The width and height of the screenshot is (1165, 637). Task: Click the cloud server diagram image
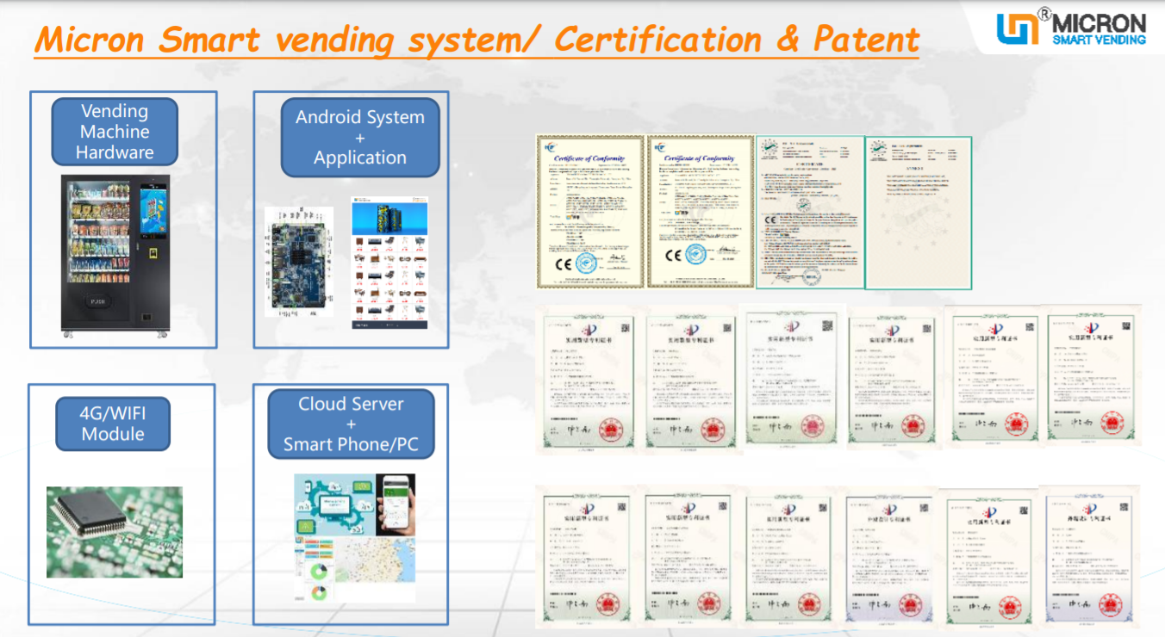333,506
